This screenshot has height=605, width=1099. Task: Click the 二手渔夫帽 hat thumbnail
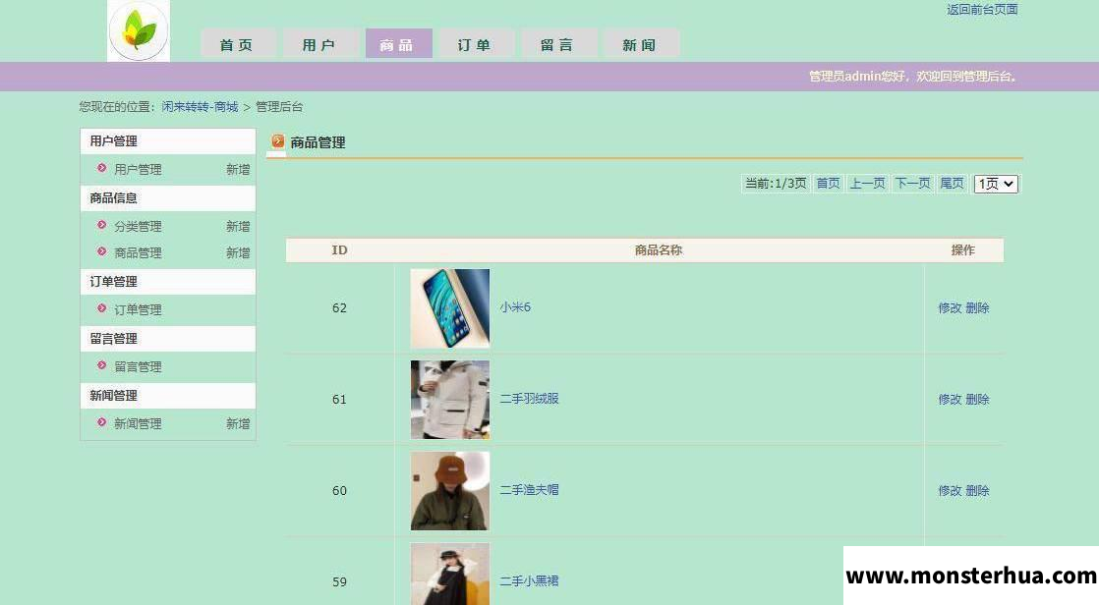pyautogui.click(x=450, y=491)
